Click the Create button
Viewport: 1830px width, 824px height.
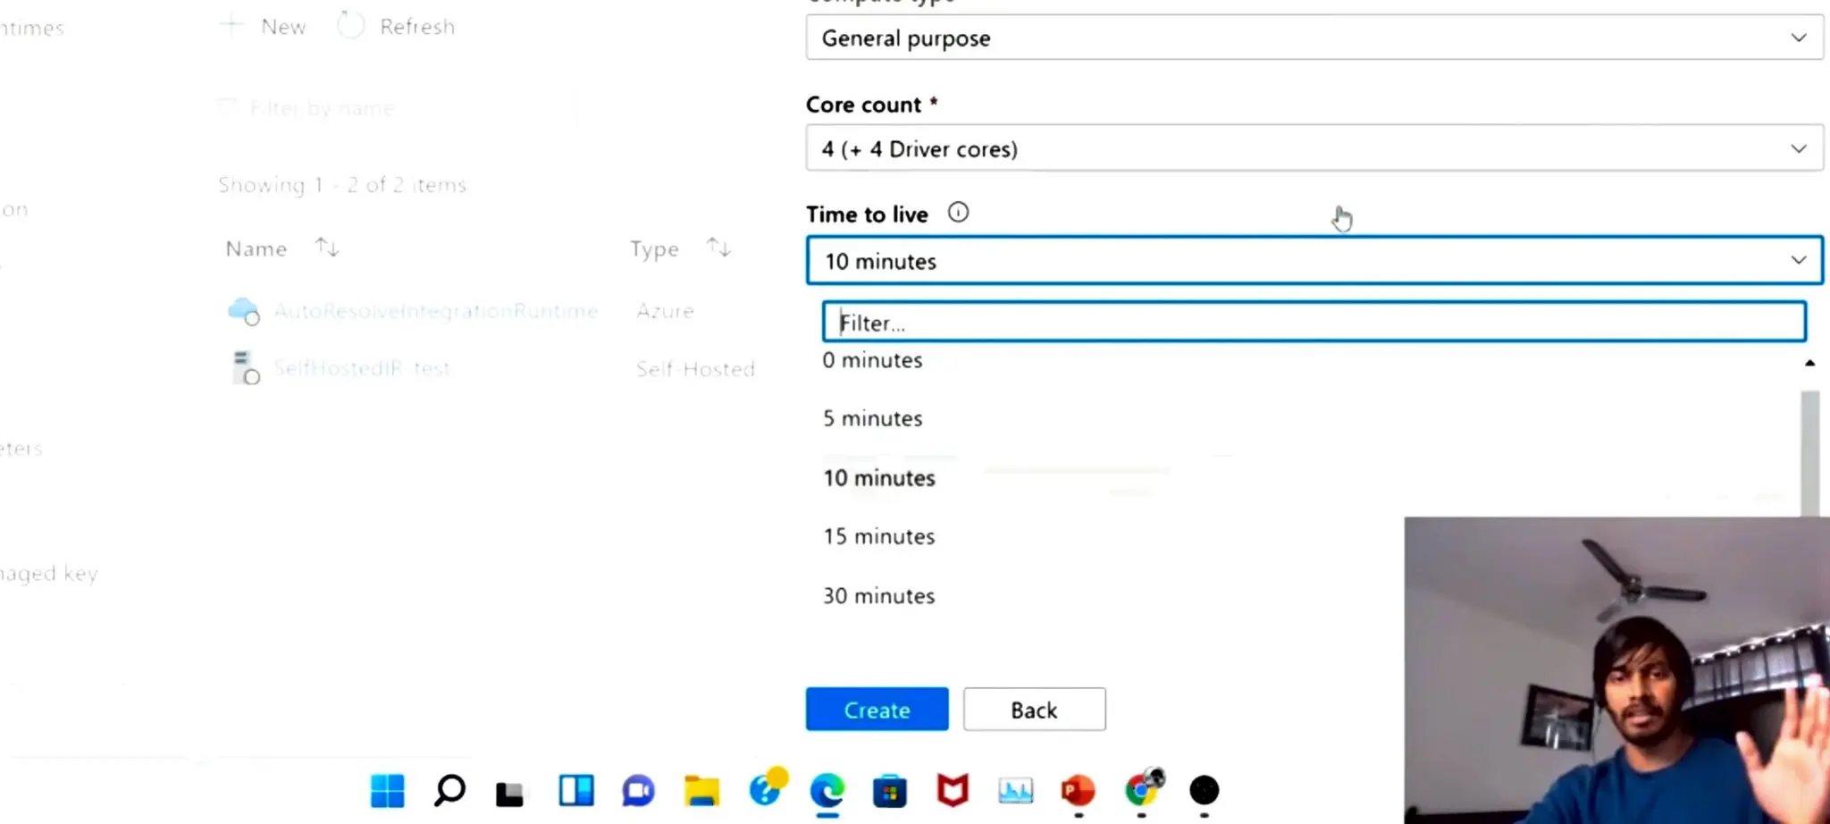[877, 710]
